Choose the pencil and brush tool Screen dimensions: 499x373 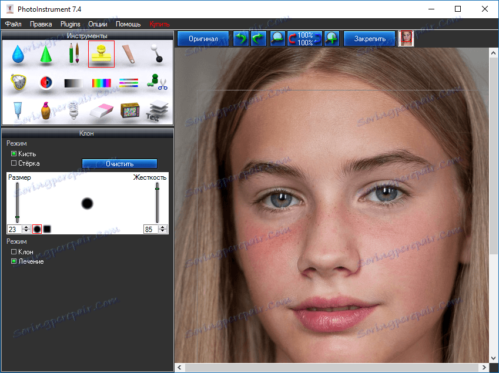click(73, 54)
